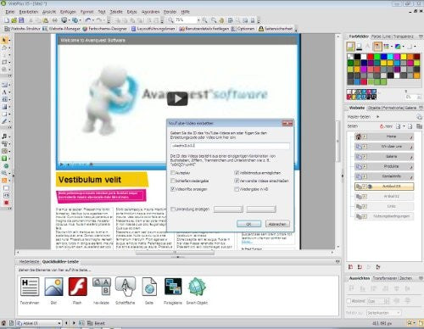Enable the Wiedergabe in HD checkbox
Image resolution: width=424 pixels, height=329 pixels.
237,189
